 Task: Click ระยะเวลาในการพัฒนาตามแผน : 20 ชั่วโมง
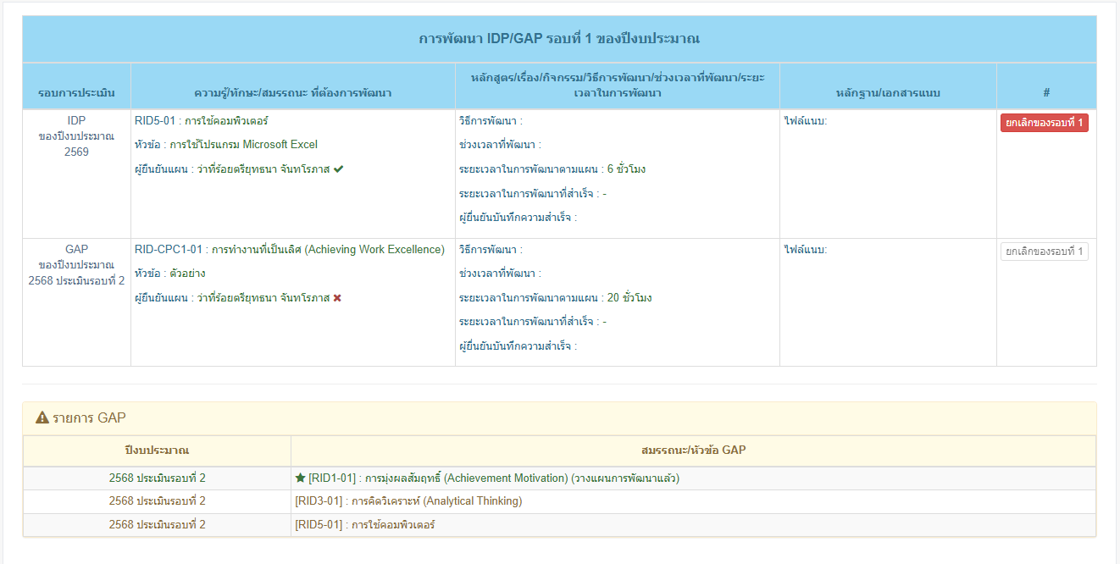[556, 298]
